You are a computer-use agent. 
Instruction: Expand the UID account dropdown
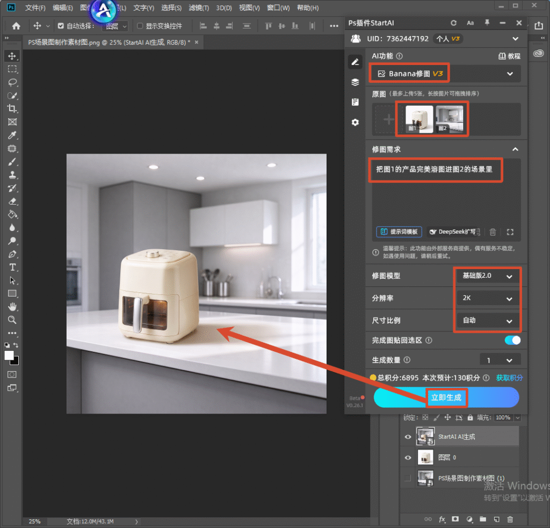(515, 39)
